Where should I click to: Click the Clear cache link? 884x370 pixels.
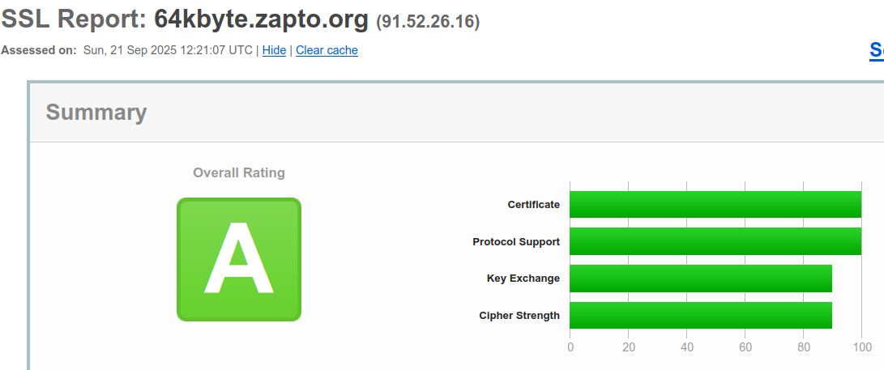tap(327, 50)
